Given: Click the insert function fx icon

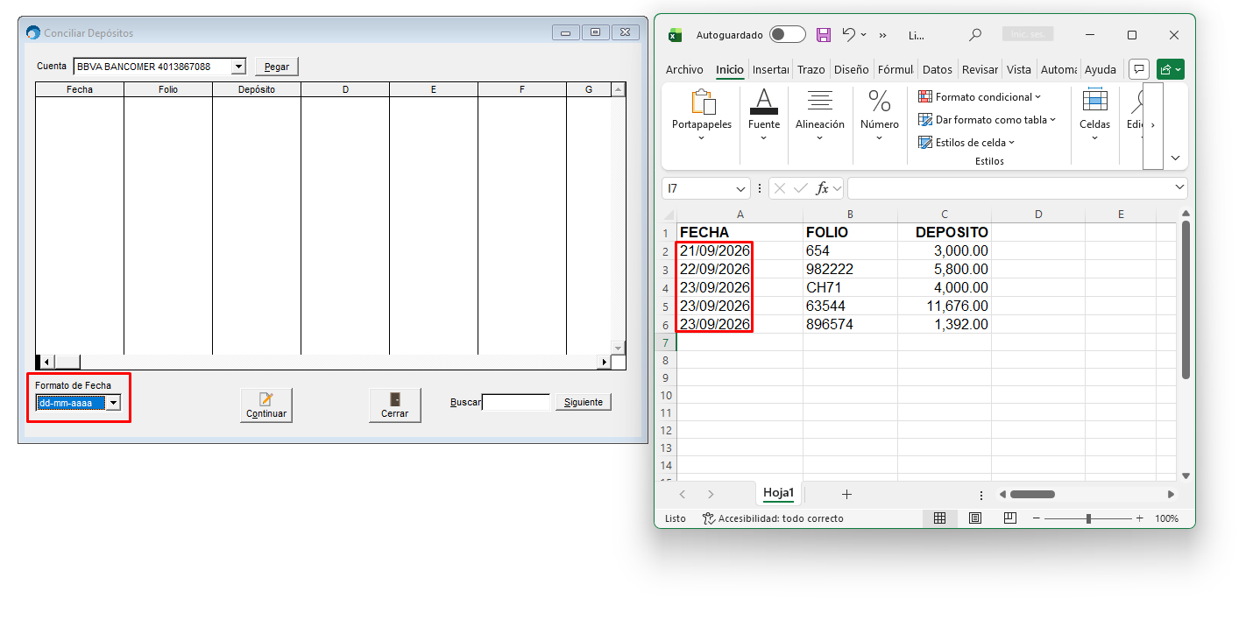Looking at the screenshot, I should [x=822, y=188].
